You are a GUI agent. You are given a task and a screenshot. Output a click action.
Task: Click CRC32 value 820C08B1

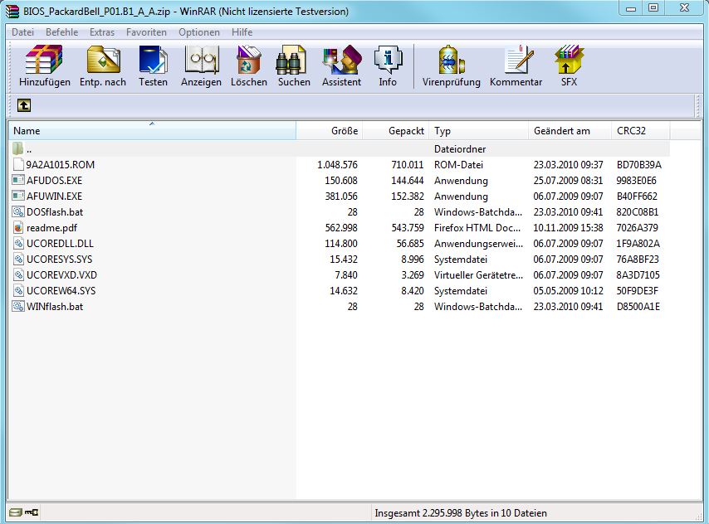click(638, 212)
